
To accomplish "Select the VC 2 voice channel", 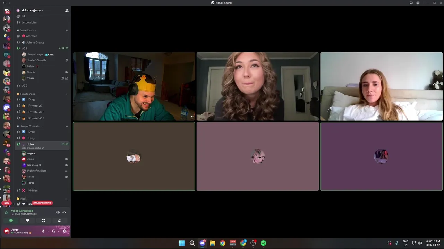I will (x=42, y=86).
